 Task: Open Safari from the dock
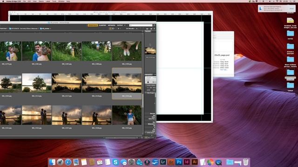click(x=68, y=162)
